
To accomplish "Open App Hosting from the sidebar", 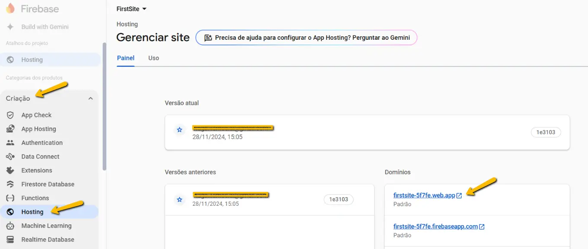I will (38, 128).
